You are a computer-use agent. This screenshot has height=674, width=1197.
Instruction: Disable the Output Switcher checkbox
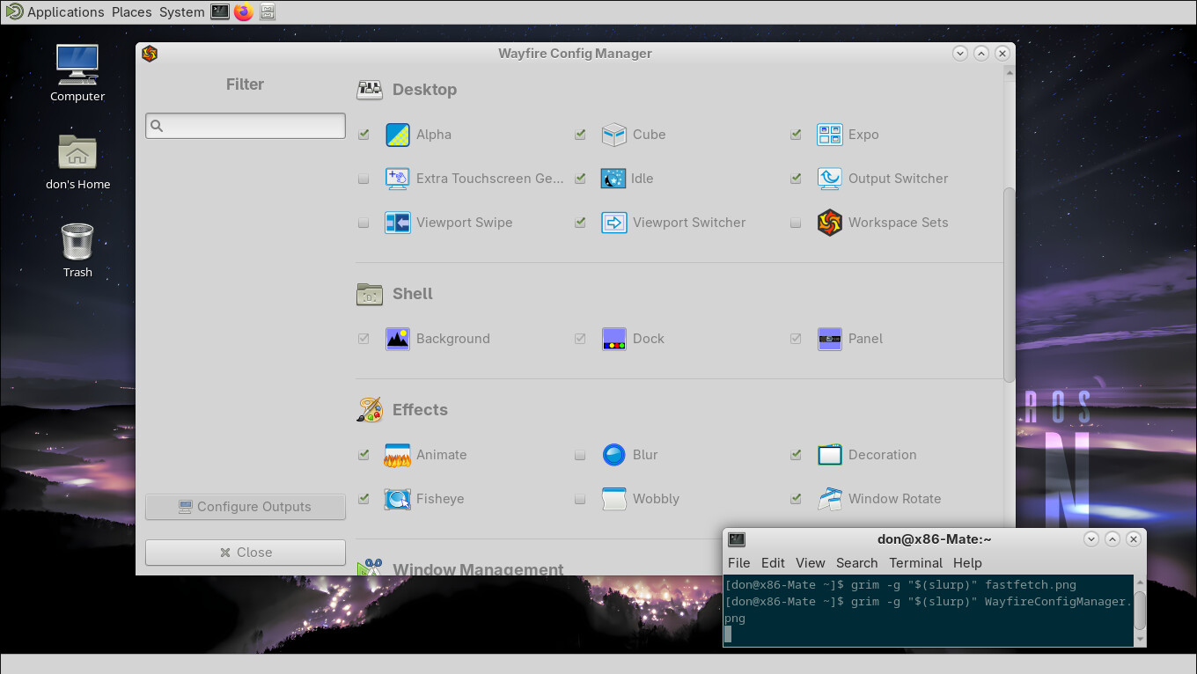796,179
